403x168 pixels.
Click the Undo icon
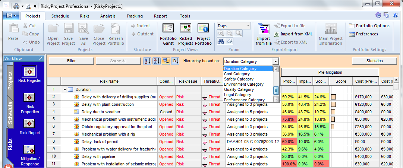(25, 42)
